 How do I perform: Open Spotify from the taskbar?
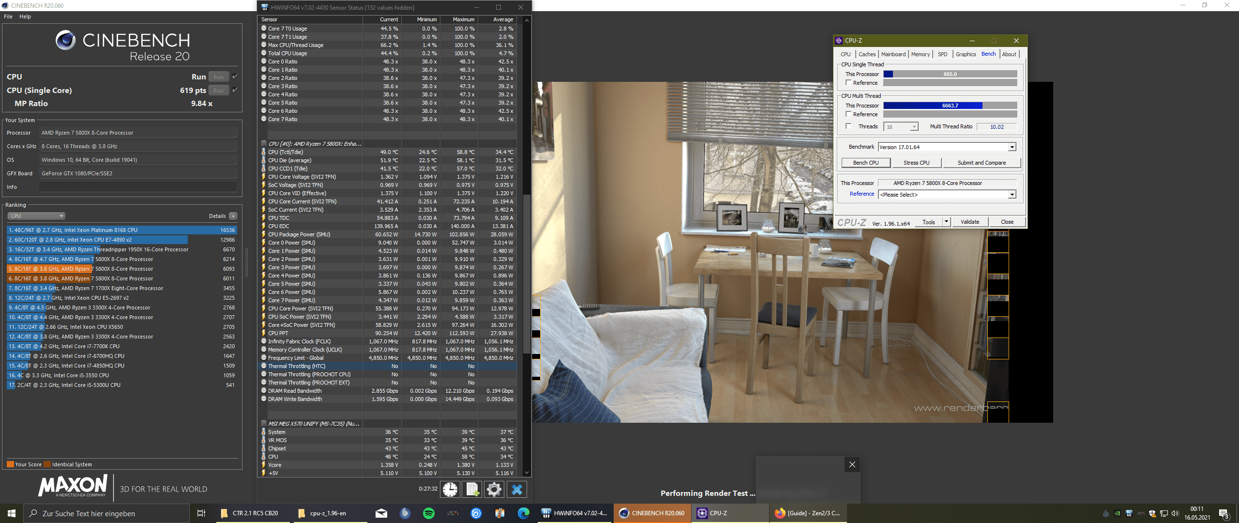(x=428, y=513)
